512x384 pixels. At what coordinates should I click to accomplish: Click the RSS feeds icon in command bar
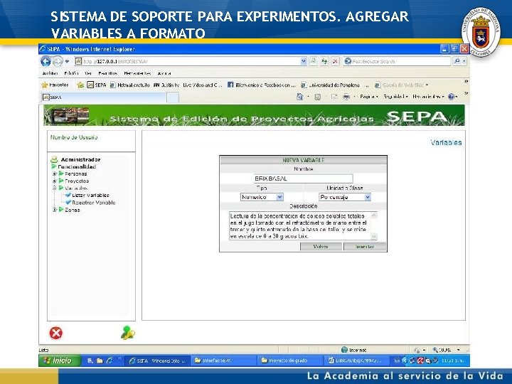[x=317, y=97]
